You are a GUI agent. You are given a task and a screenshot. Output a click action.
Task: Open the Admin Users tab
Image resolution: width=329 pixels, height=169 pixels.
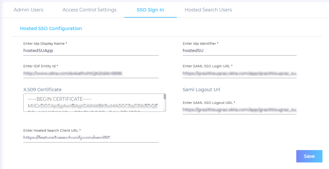point(28,10)
